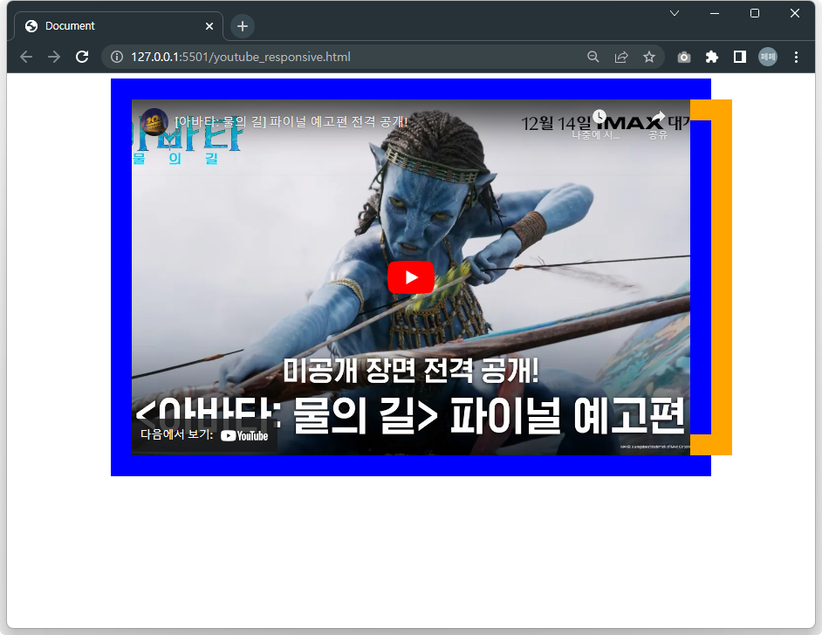Go forward to the next page
This screenshot has width=822, height=635.
[54, 57]
